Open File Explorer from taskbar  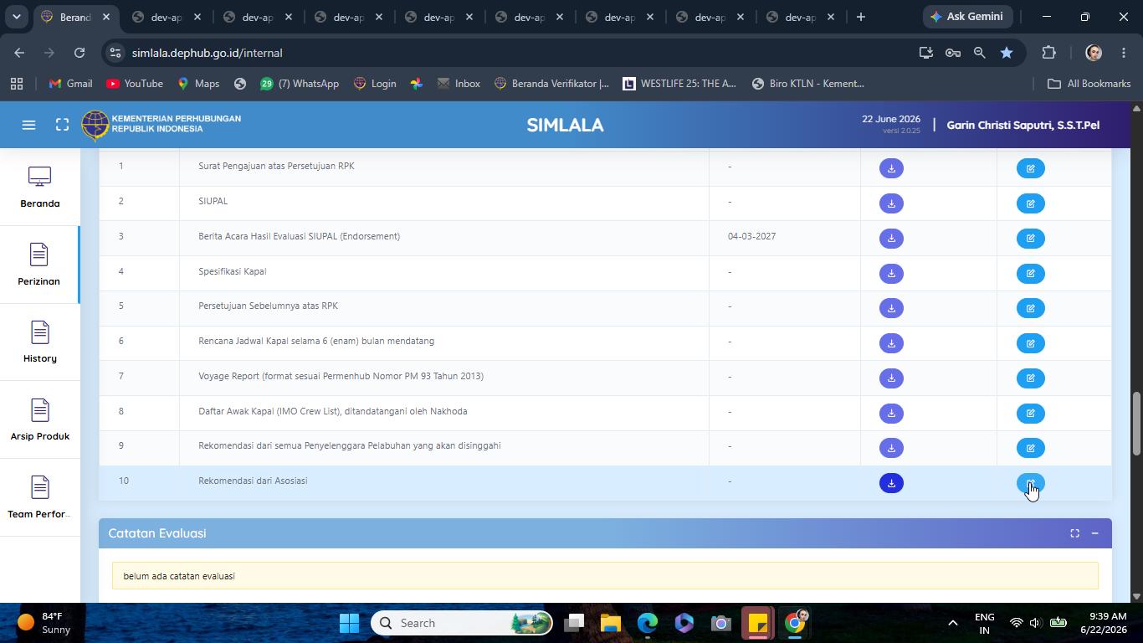coord(611,623)
